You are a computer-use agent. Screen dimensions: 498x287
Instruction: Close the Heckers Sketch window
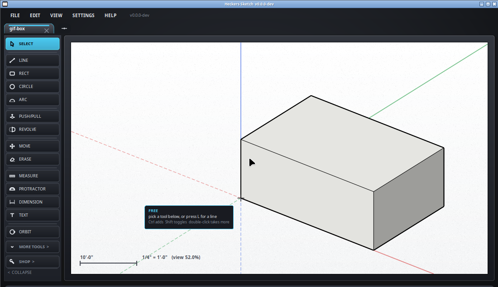(x=494, y=4)
